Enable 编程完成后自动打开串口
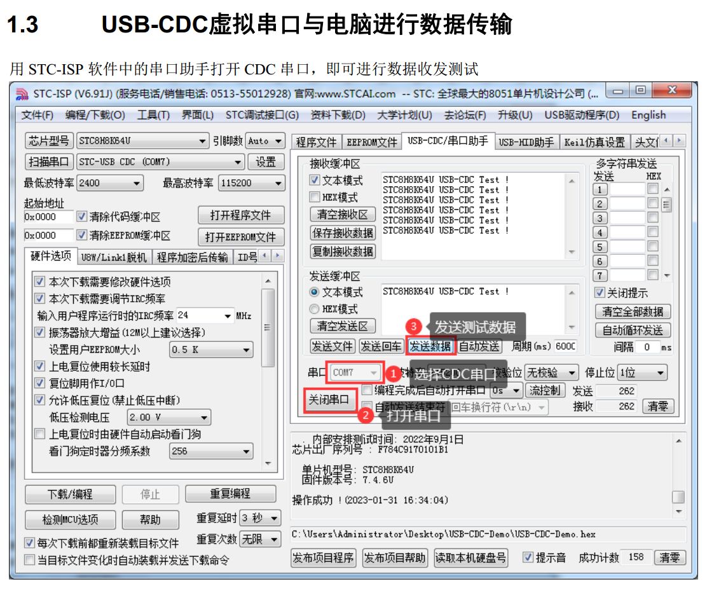This screenshot has width=707, height=591. [x=367, y=390]
